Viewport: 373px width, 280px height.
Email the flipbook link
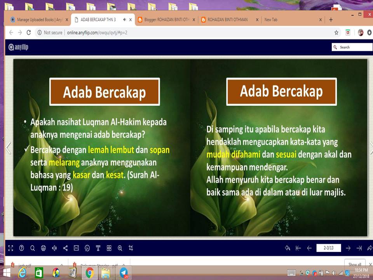(x=76, y=248)
